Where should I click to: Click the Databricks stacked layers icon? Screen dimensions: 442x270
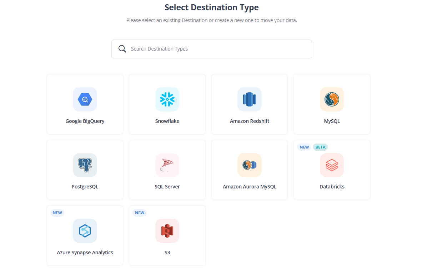coord(332,165)
